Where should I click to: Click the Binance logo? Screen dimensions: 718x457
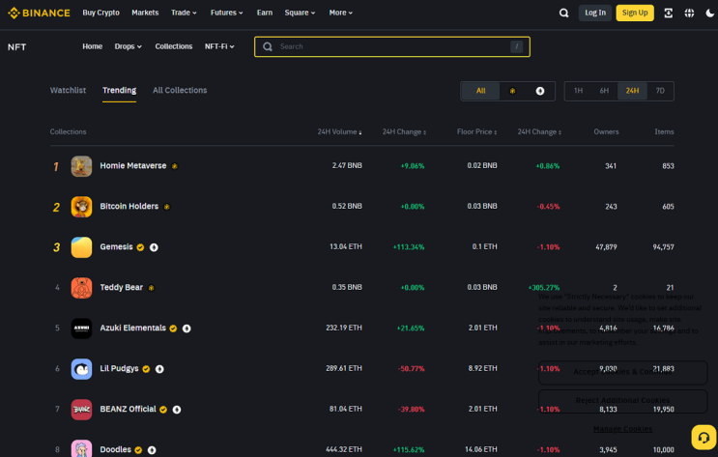pos(39,13)
